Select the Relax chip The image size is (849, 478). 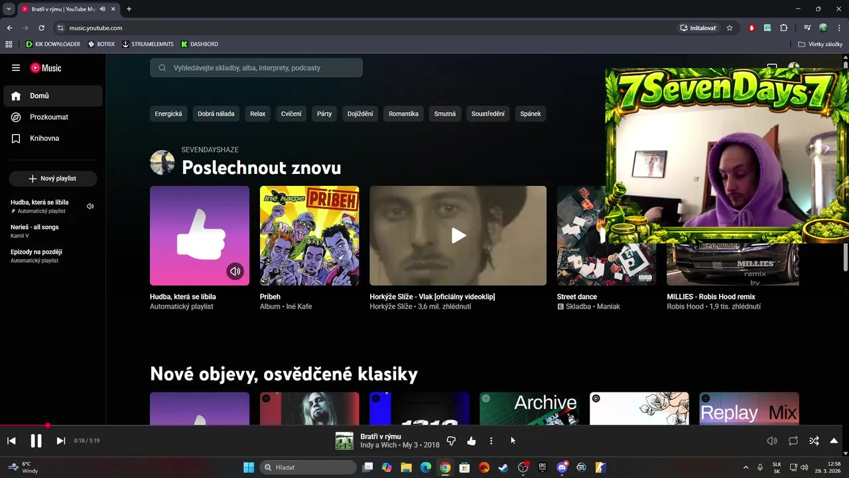(x=257, y=114)
